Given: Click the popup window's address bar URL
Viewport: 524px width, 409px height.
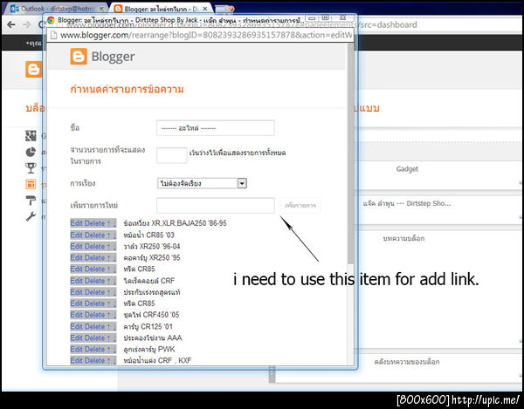Looking at the screenshot, I should point(206,35).
